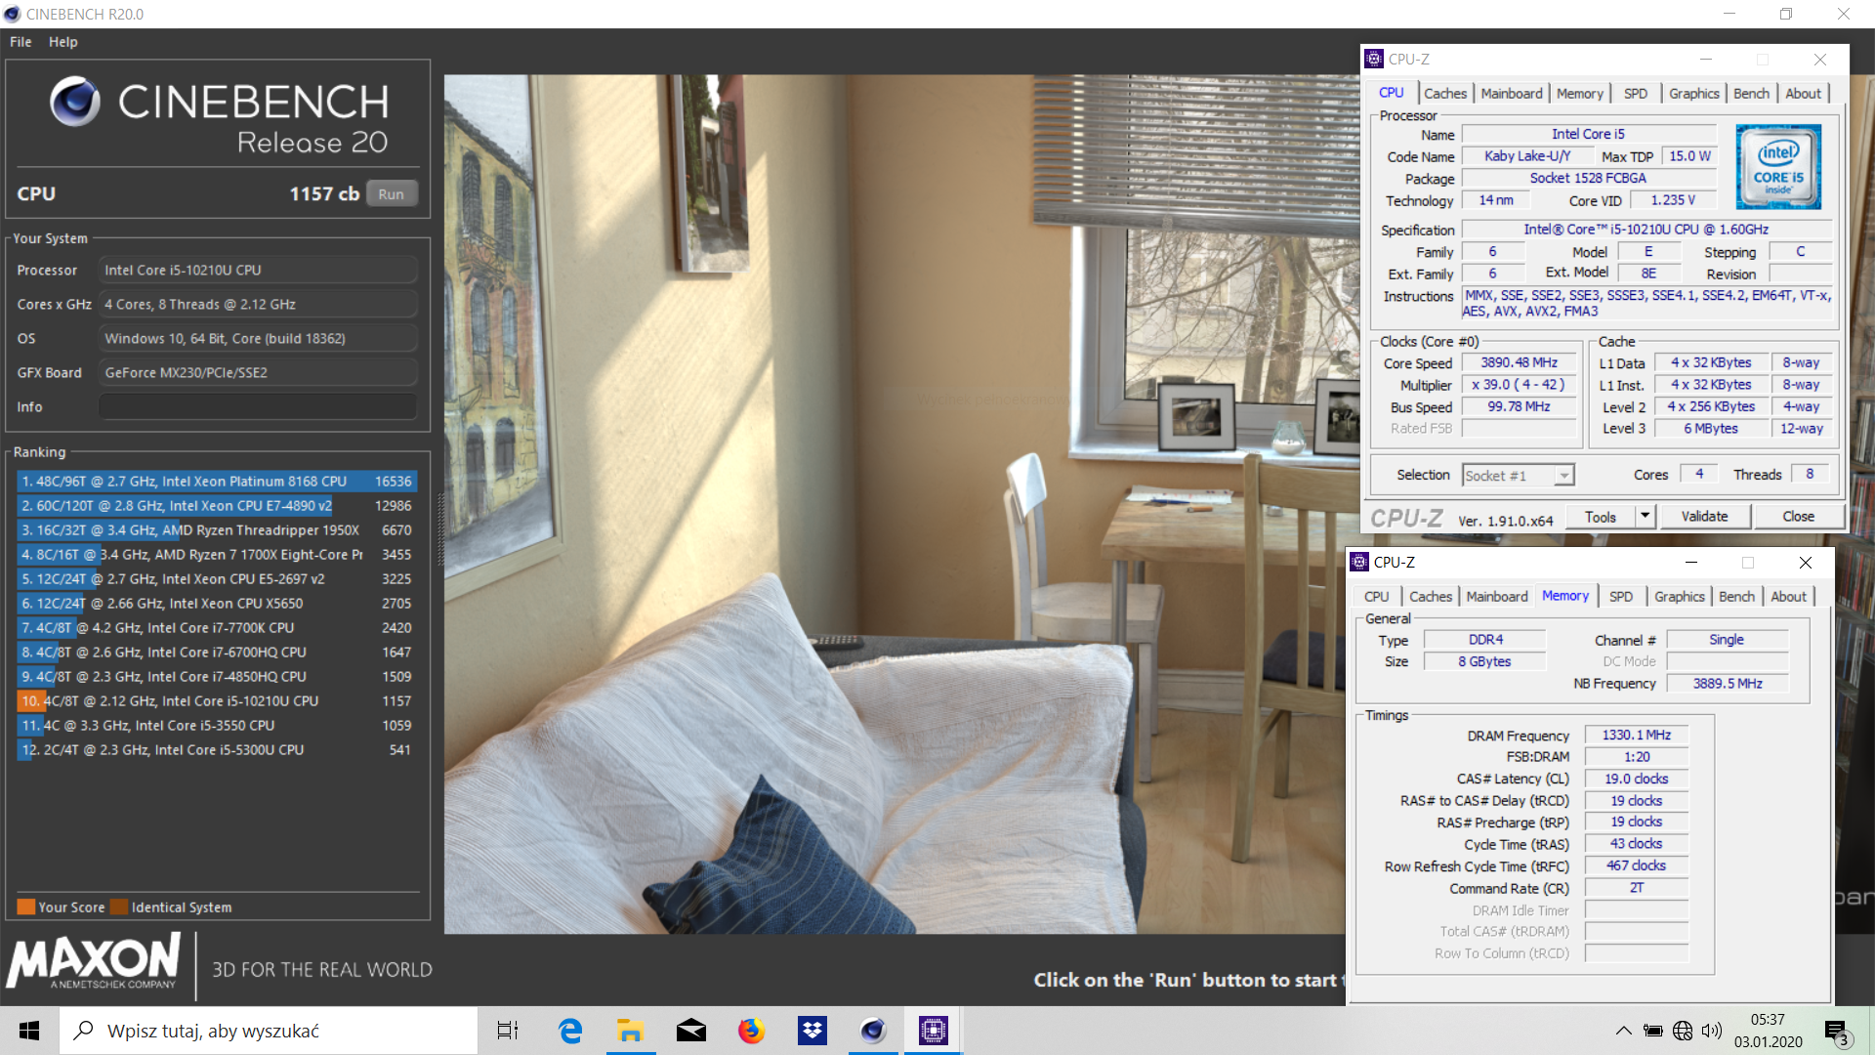Click the Info input field
Image resolution: width=1875 pixels, height=1055 pixels.
pos(258,406)
